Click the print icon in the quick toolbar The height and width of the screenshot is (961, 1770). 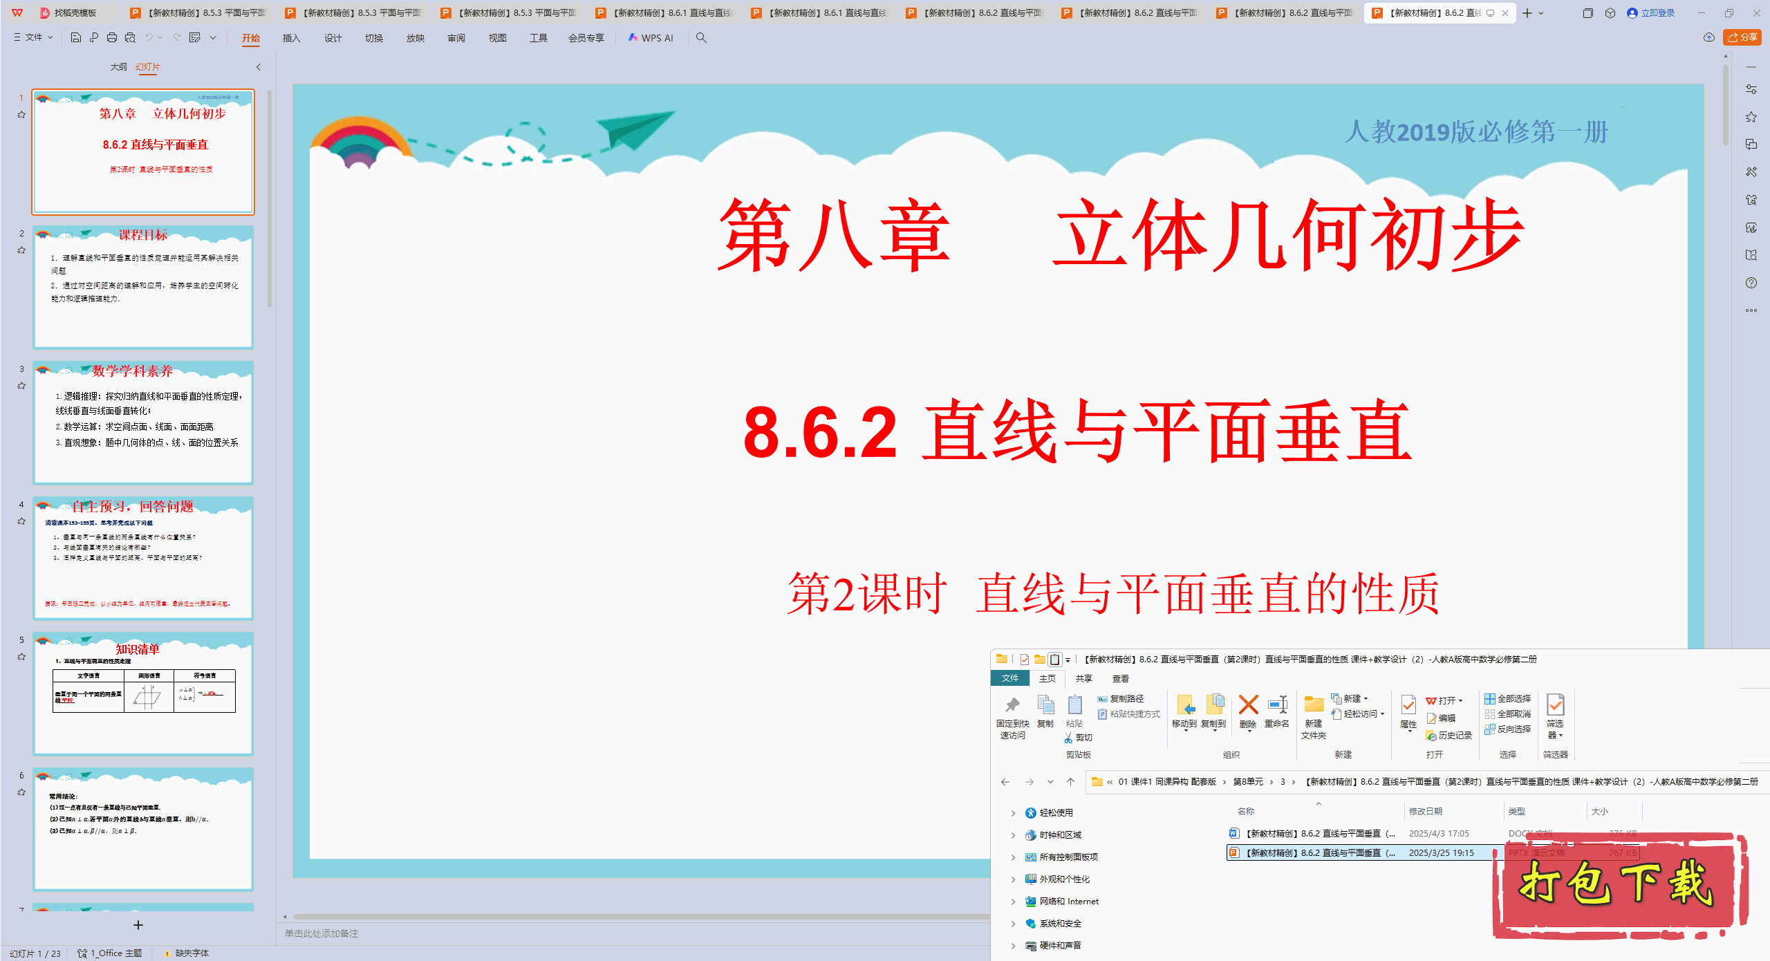pyautogui.click(x=112, y=38)
